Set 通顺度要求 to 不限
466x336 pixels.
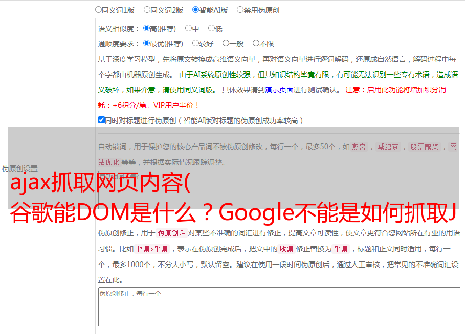[x=256, y=43]
